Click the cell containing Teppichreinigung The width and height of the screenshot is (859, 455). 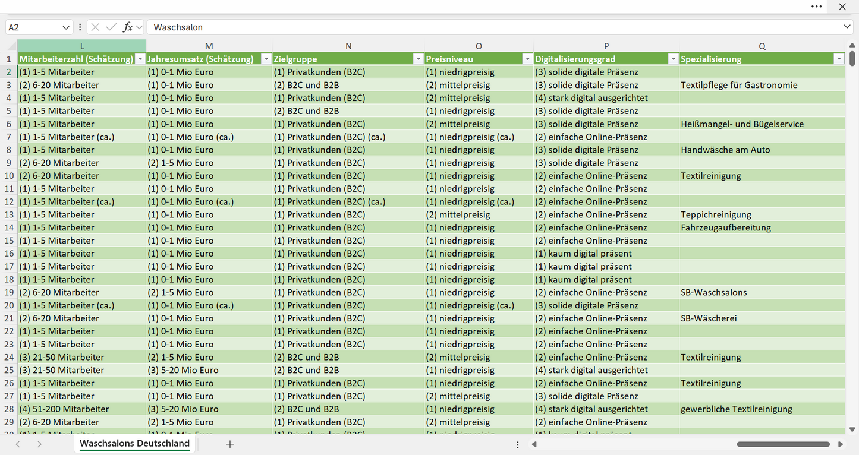pyautogui.click(x=762, y=214)
